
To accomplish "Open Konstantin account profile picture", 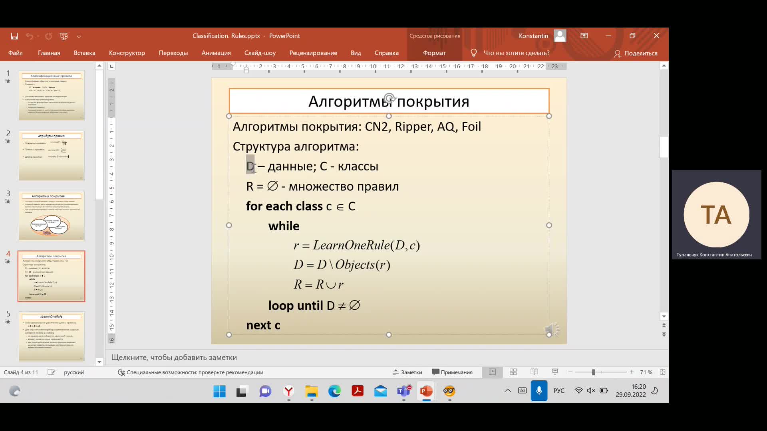I will (560, 36).
